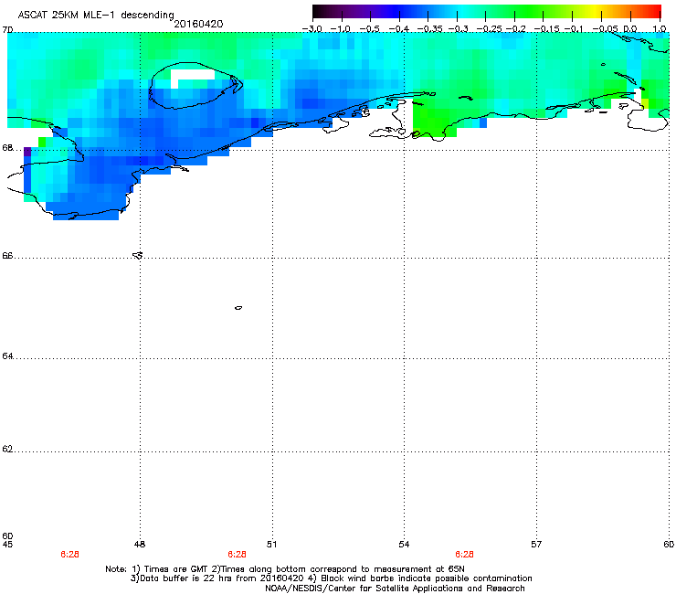
Task: Click the red "6:28" time between 54 and 57
Action: point(464,555)
